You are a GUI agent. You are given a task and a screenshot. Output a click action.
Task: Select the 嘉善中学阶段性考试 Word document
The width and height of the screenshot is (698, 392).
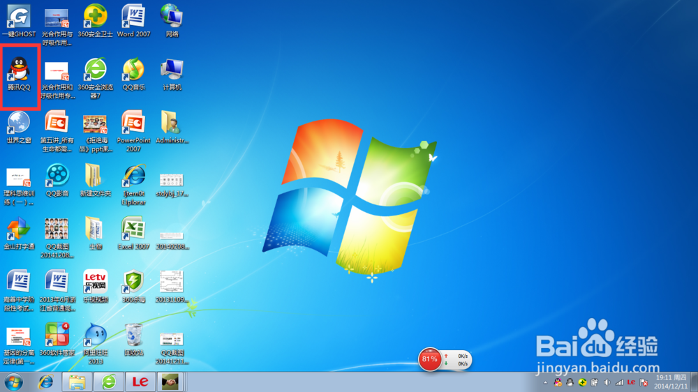click(19, 291)
